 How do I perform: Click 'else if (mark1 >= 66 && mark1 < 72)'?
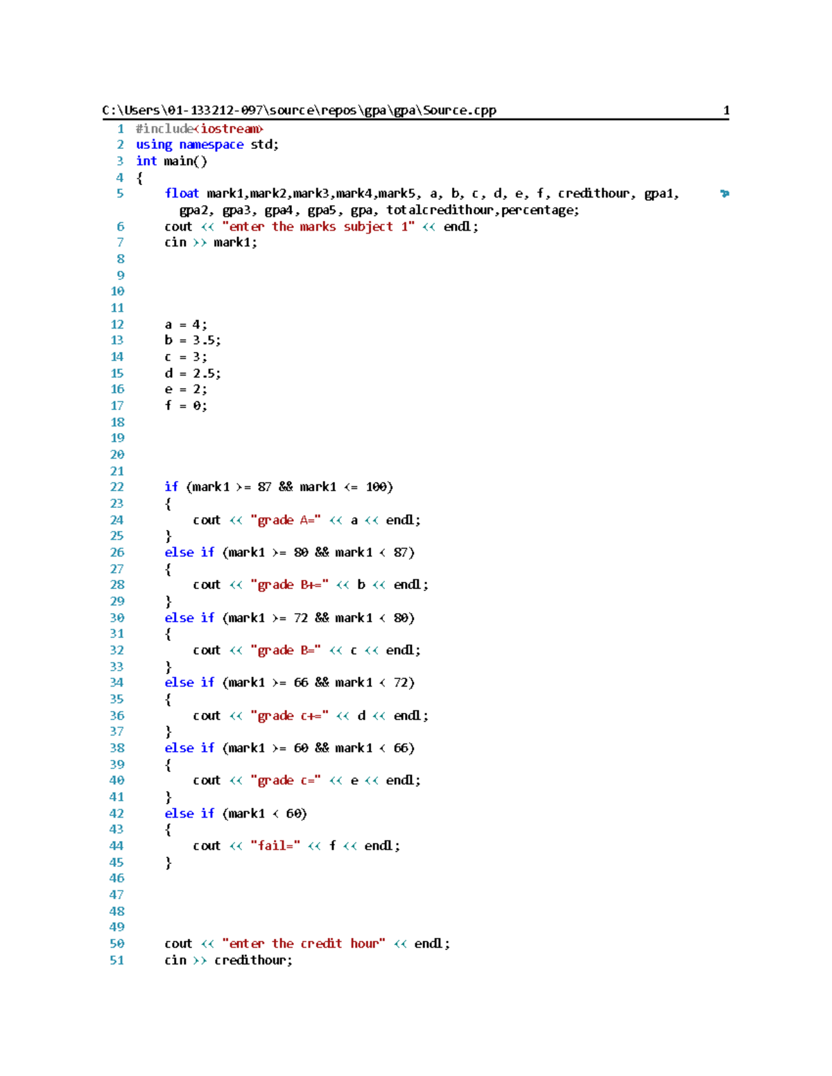pyautogui.click(x=290, y=682)
